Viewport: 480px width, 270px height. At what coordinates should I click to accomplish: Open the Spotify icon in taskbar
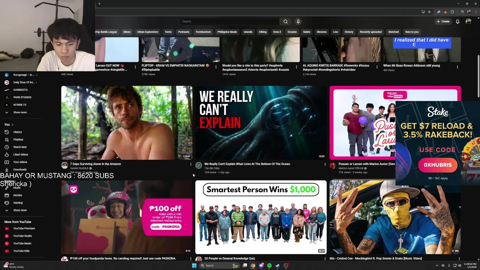tap(269, 265)
